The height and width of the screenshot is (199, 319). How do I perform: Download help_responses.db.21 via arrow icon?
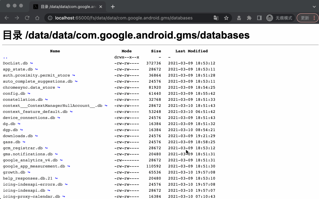tap(56, 178)
